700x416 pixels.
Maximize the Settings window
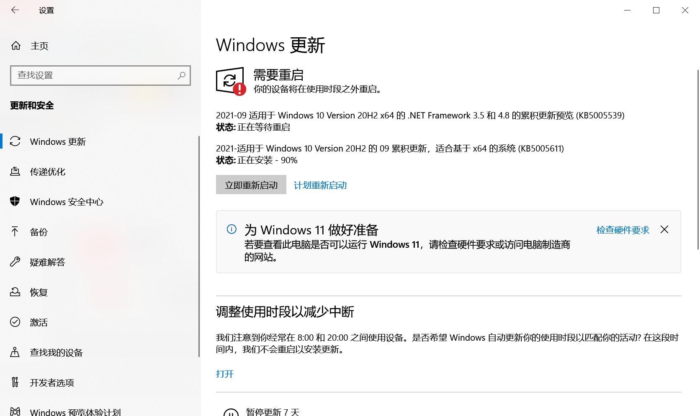[656, 10]
